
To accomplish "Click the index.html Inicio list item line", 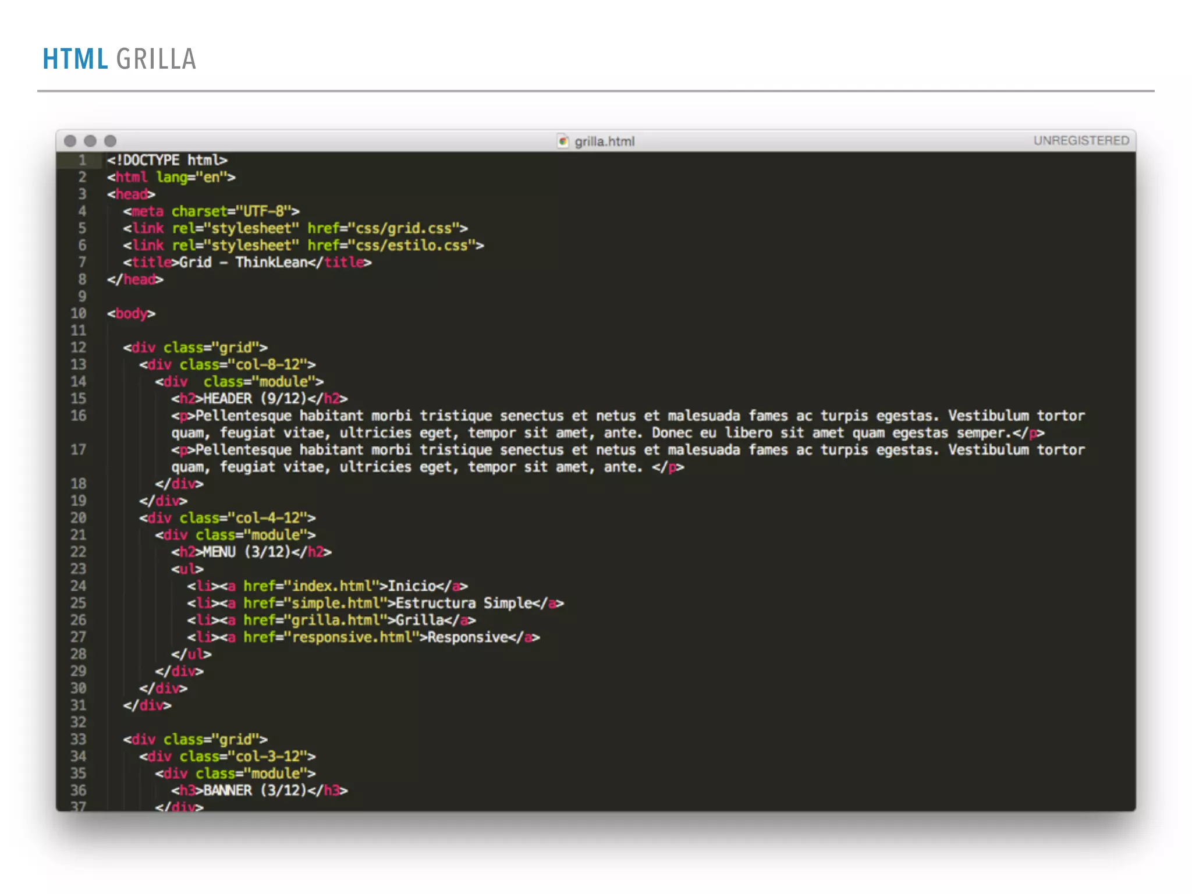I will [327, 586].
